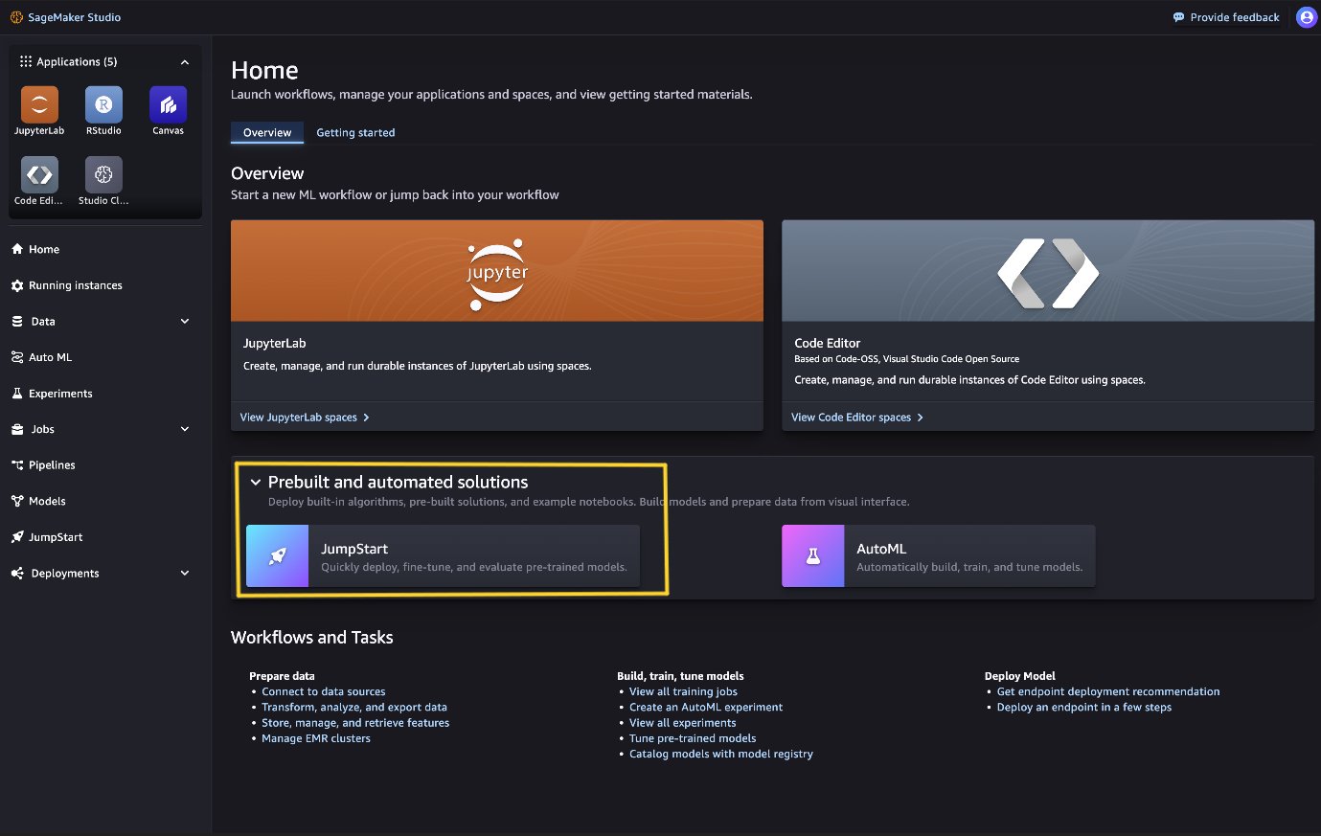Click the JupyterLab orange banner thumbnail
1321x836 pixels.
[497, 271]
